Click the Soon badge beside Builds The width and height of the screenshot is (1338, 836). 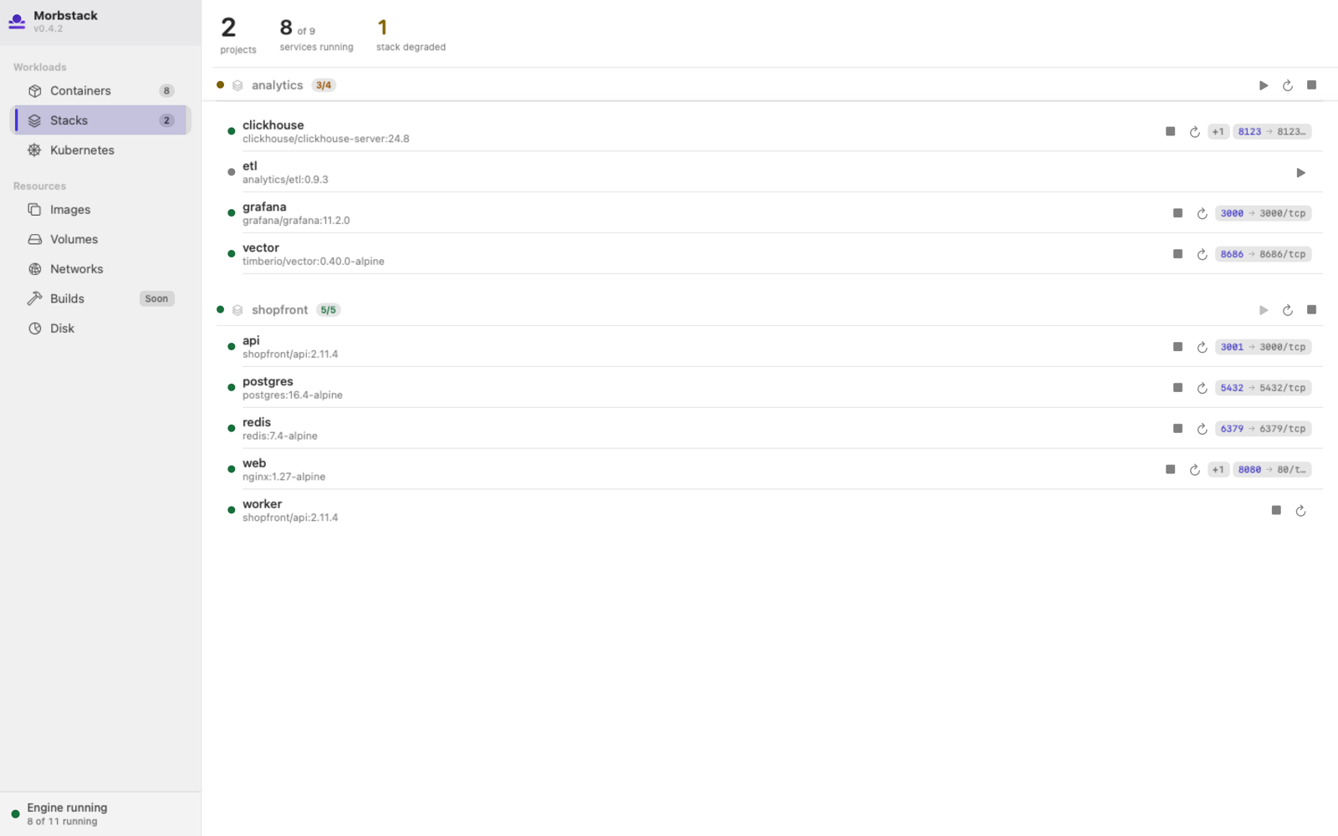[156, 299]
